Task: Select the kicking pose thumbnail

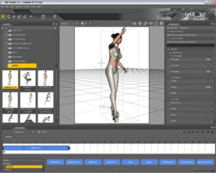Action: coord(28,78)
